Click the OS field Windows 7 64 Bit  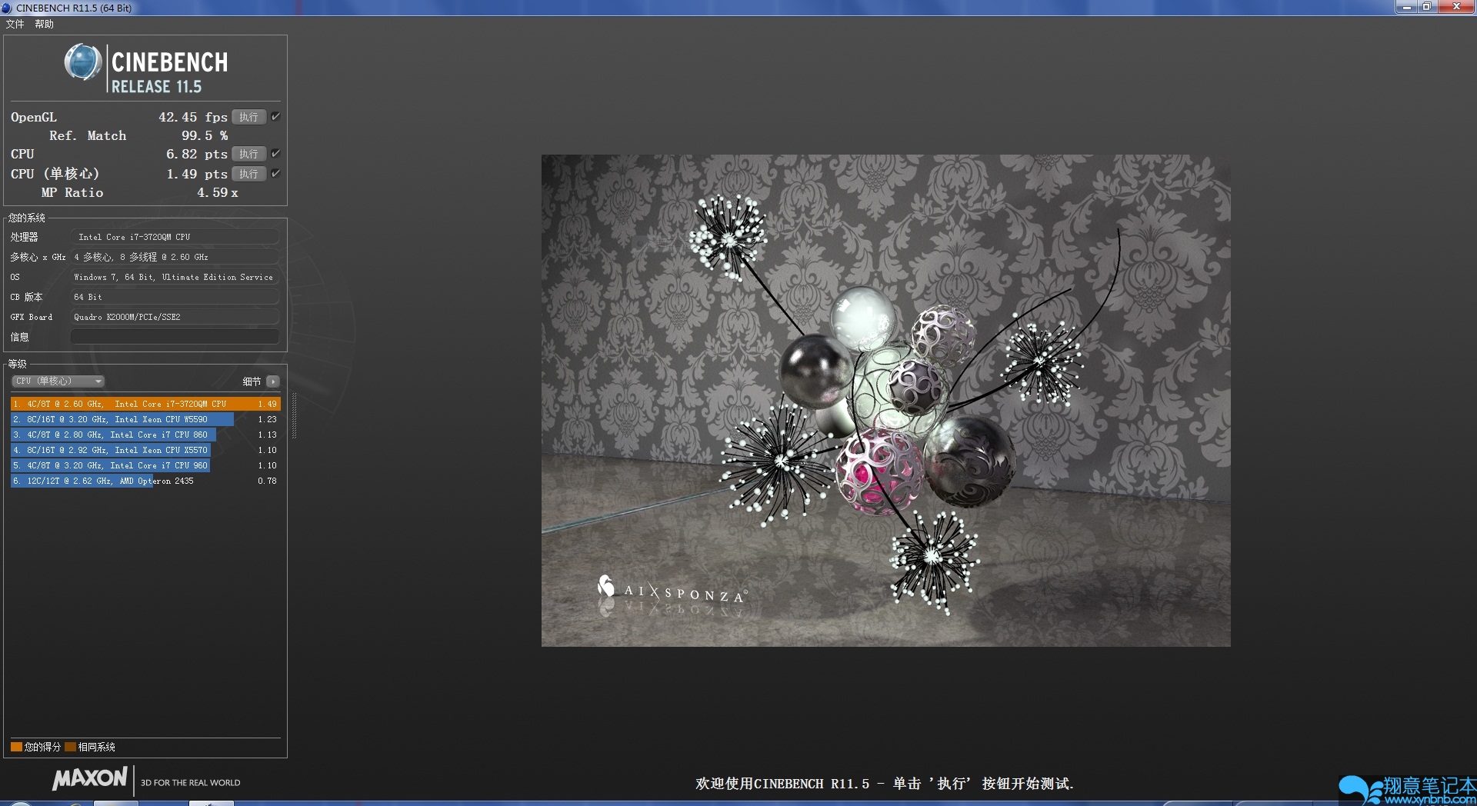[175, 277]
